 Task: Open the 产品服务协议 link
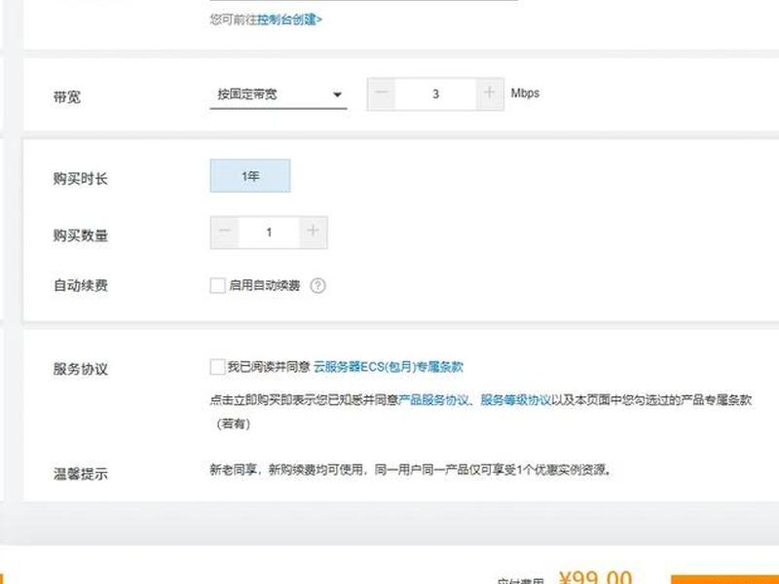tap(433, 400)
